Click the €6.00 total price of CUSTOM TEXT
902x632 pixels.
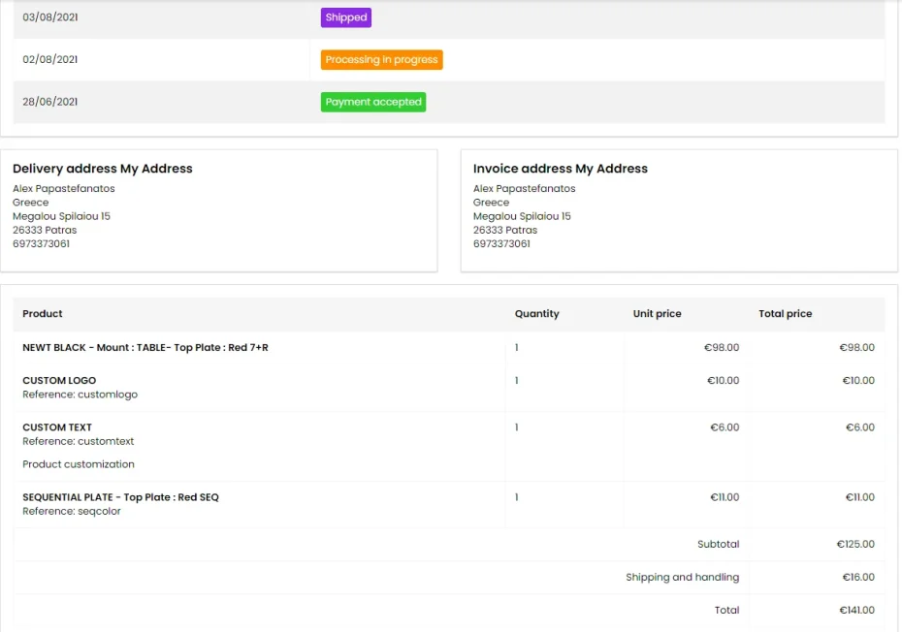(860, 427)
